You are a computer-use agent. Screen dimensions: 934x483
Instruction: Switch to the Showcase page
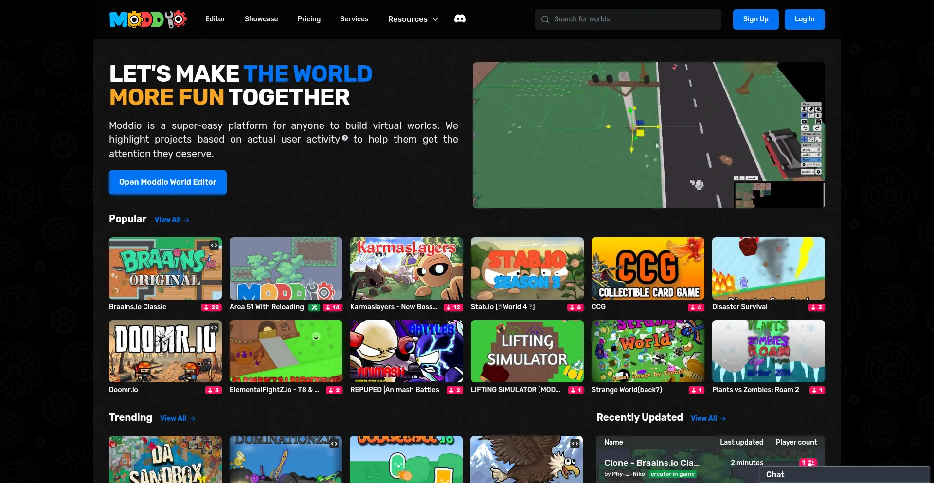pos(261,19)
